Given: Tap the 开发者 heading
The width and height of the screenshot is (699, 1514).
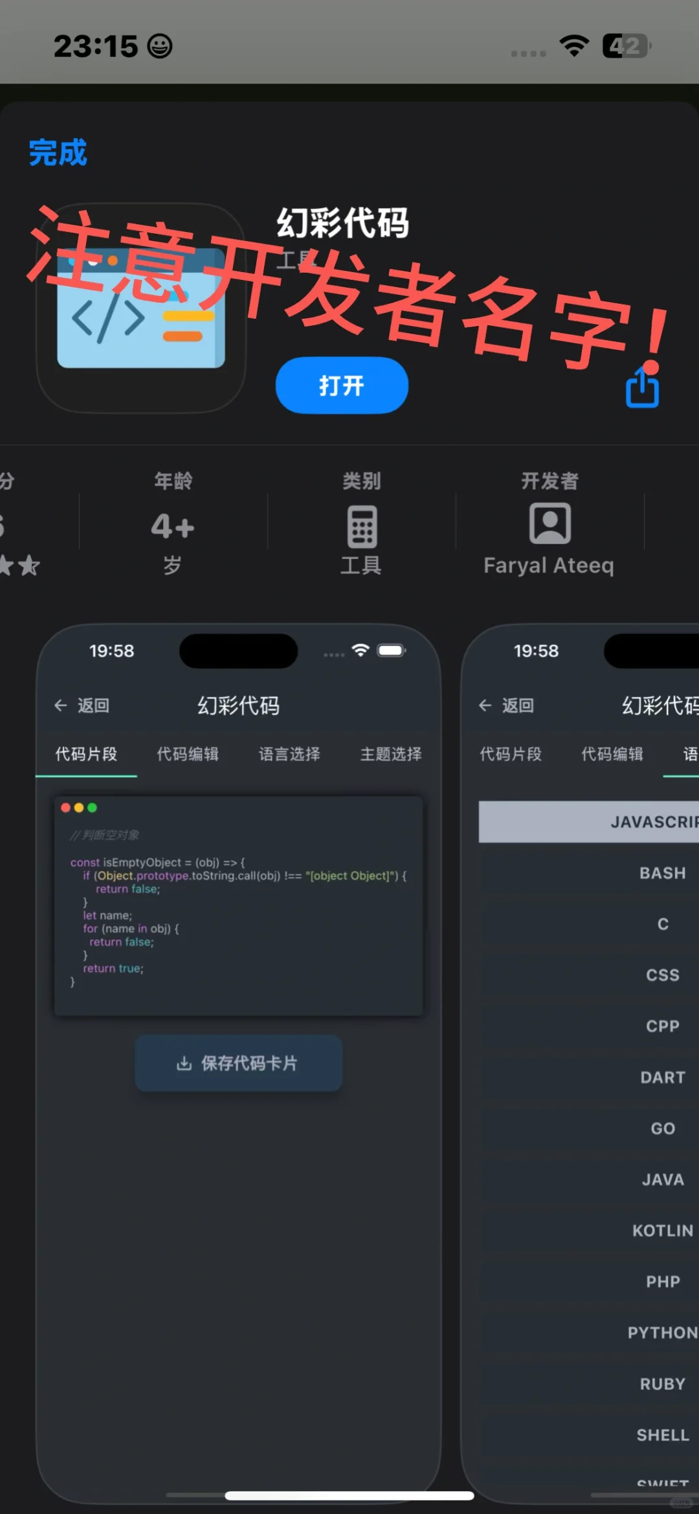Looking at the screenshot, I should pyautogui.click(x=549, y=481).
